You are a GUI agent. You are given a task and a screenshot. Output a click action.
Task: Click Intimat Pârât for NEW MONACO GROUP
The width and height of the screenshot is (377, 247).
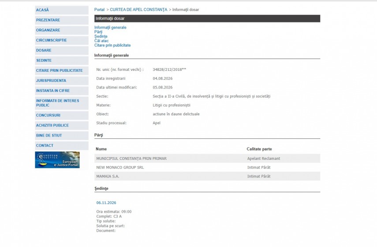259,167
